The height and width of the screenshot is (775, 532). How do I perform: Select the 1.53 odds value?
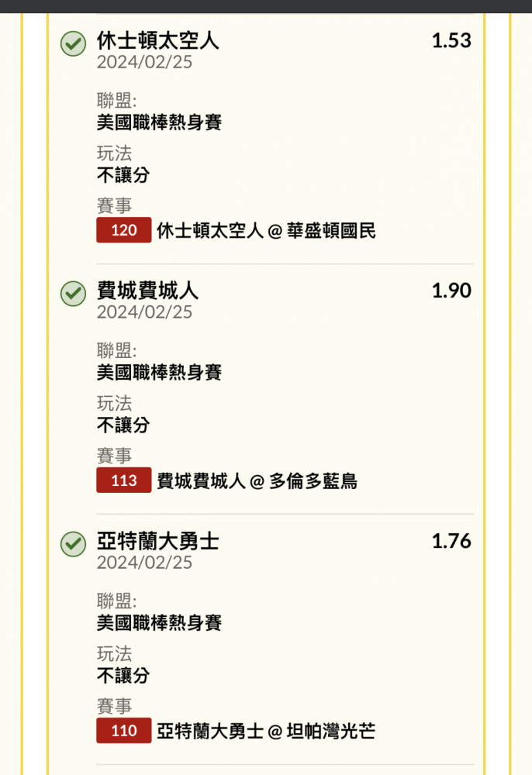(451, 40)
